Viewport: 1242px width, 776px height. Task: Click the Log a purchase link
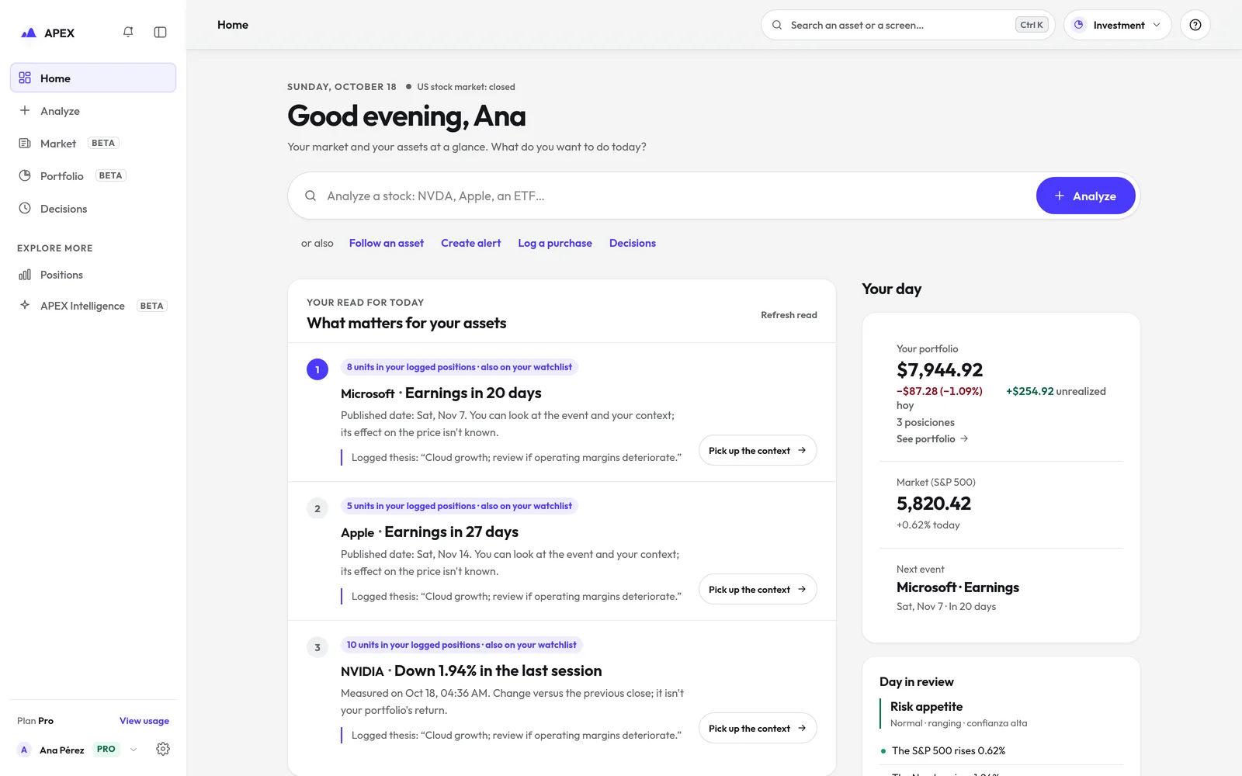tap(555, 243)
